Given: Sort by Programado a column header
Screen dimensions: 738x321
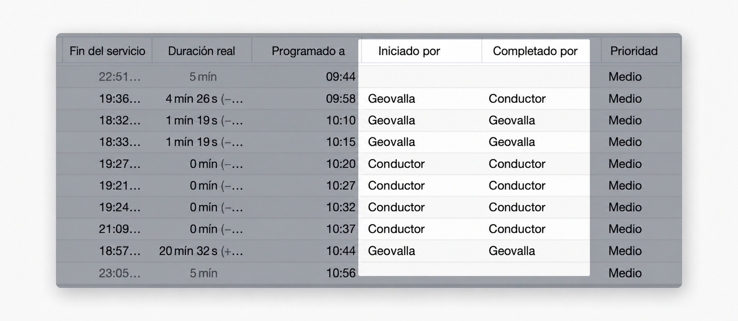Looking at the screenshot, I should 308,51.
